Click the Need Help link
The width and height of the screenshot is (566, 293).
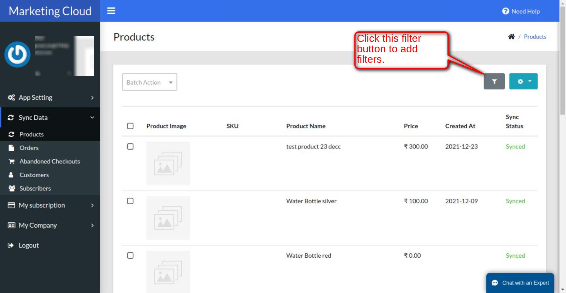[x=525, y=11]
